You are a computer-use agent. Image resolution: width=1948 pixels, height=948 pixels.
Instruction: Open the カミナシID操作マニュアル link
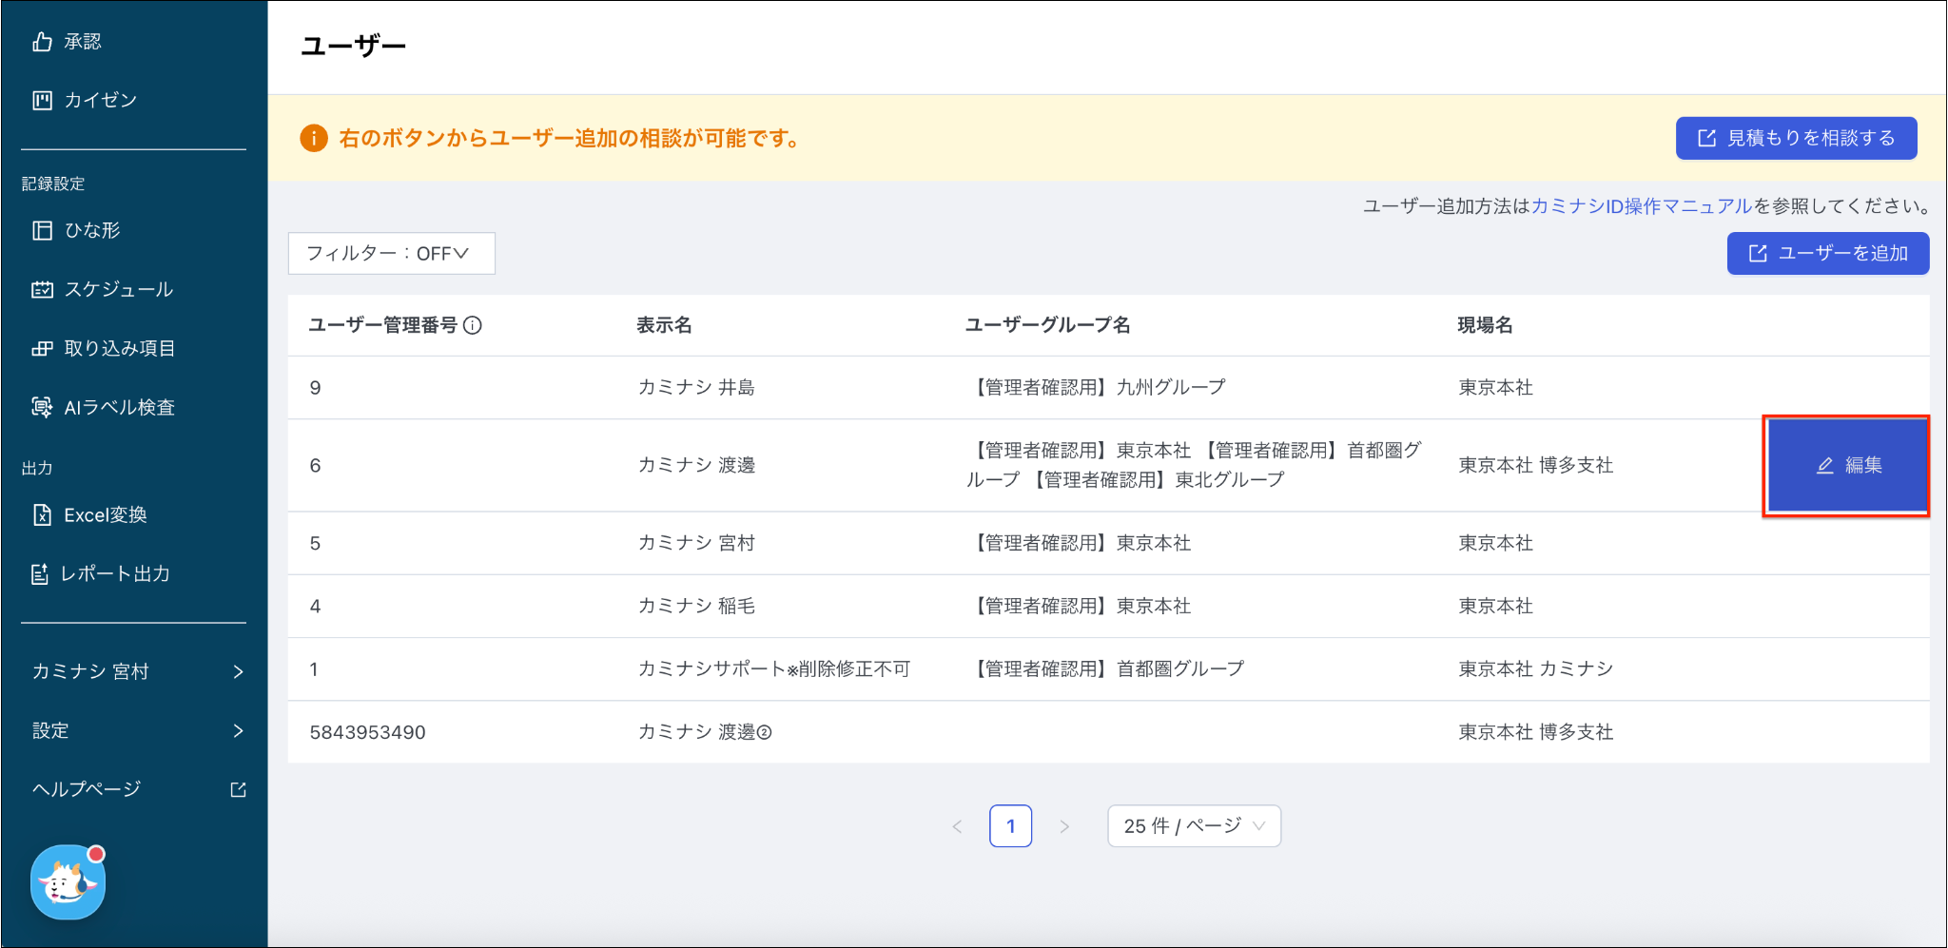tap(1641, 206)
